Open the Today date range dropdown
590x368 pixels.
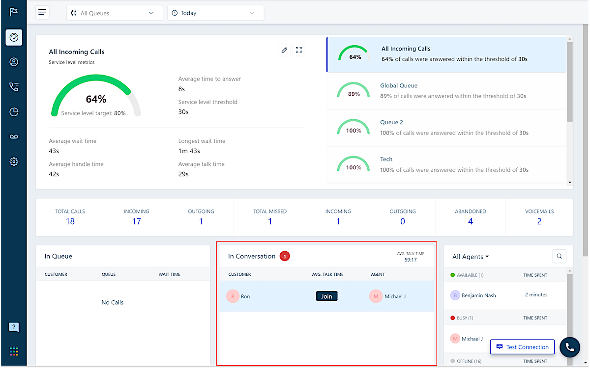coord(215,13)
